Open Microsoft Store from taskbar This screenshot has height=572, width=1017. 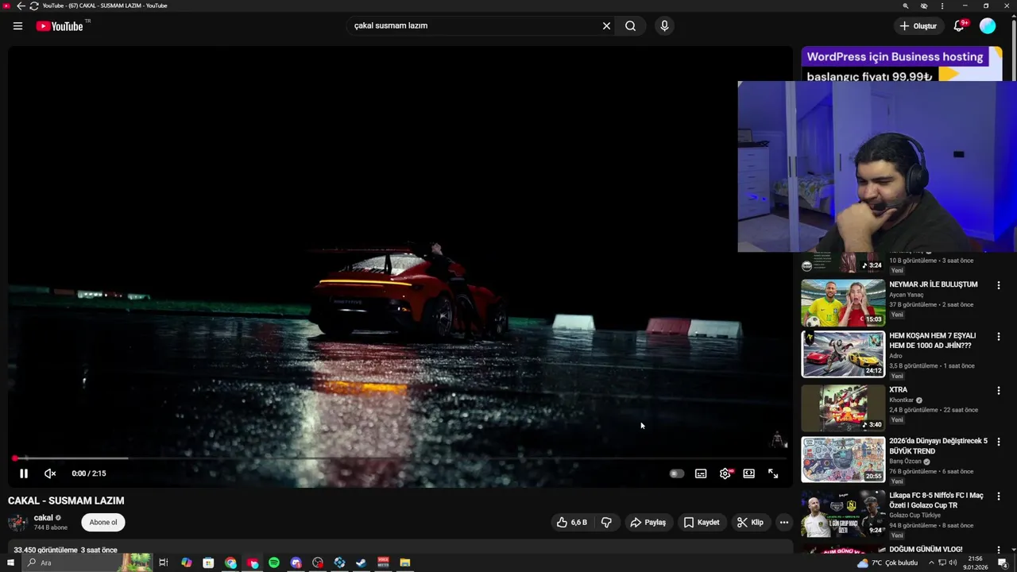click(x=208, y=562)
